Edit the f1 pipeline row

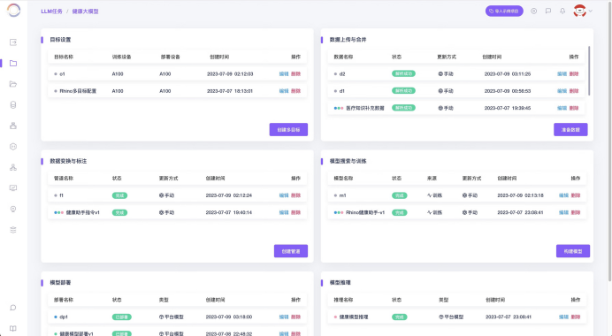[x=284, y=195]
